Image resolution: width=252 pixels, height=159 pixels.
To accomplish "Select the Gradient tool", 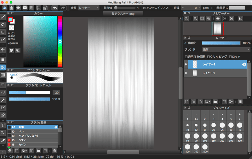I will tap(3, 75).
